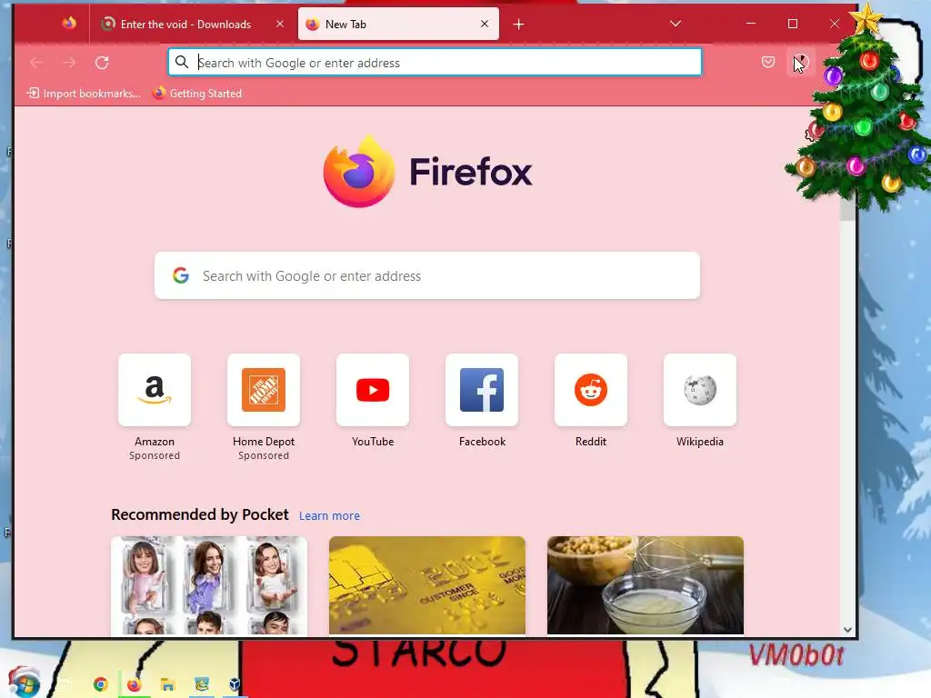The image size is (931, 698).
Task: Open the Wikipedia shortcut tile
Action: 700,390
